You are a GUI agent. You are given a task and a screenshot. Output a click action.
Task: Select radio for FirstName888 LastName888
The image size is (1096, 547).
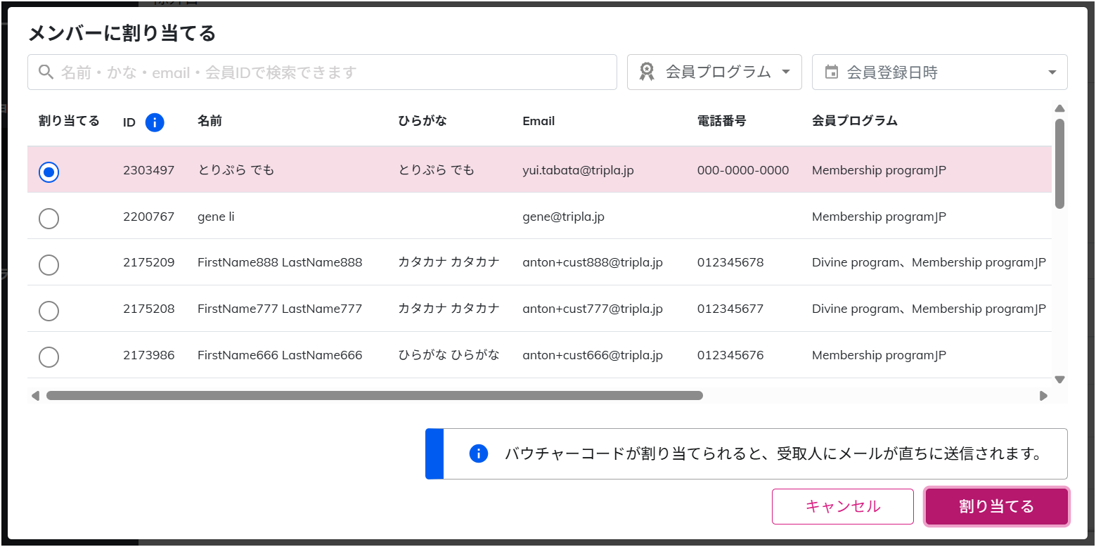(49, 265)
